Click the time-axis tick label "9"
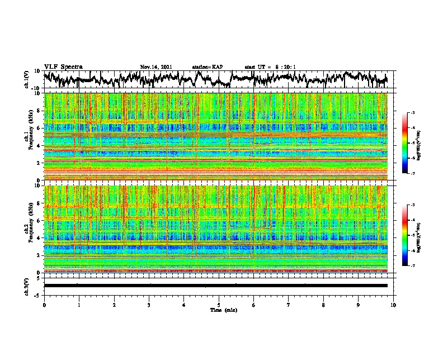Image resolution: width=443 pixels, height=342 pixels. pyautogui.click(x=358, y=305)
